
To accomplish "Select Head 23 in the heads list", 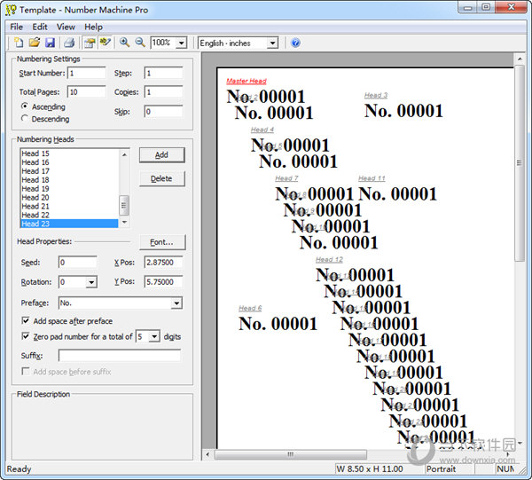I will point(69,224).
